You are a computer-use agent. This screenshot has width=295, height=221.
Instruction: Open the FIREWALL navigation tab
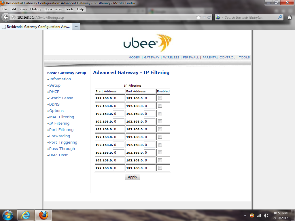[191, 58]
